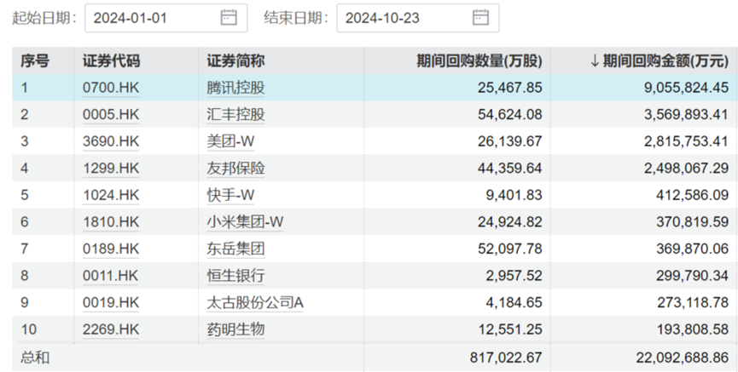Screen dimensions: 738x372
Task: Open the 小米集团-W security name link
Action: 245,221
